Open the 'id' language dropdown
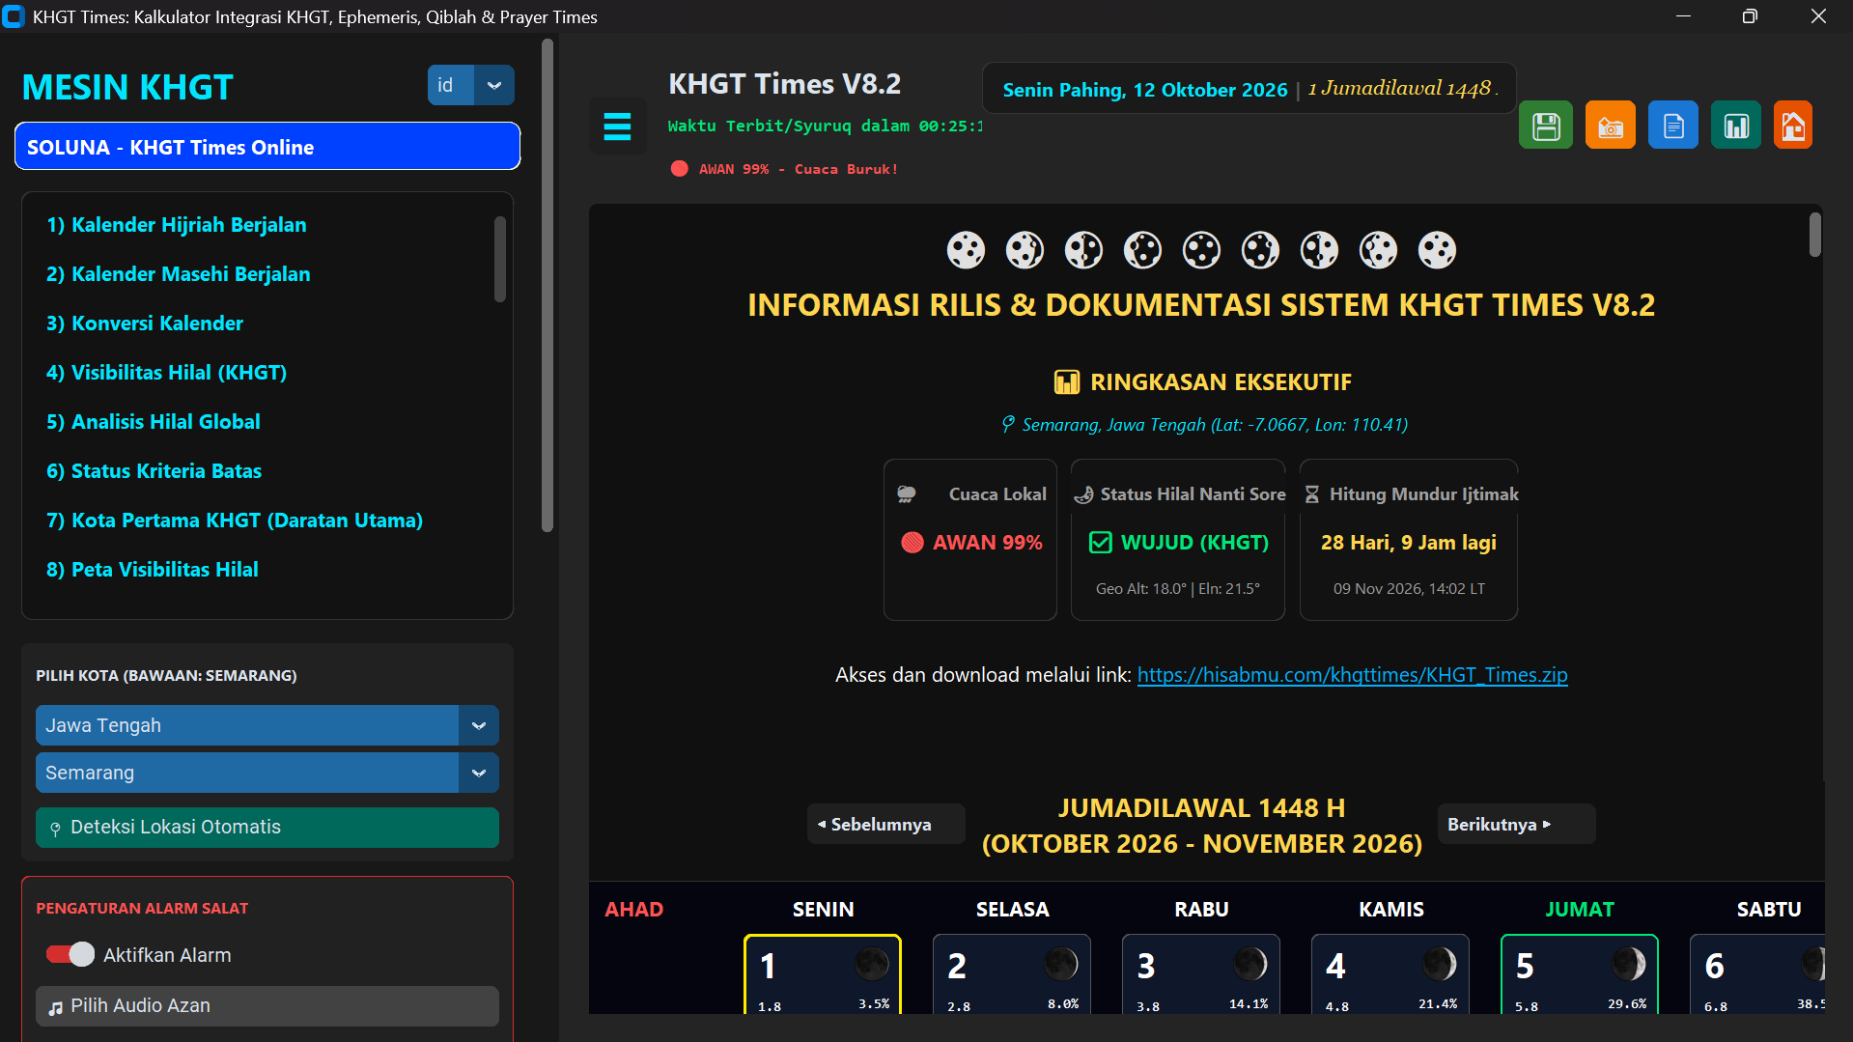1853x1042 pixels. pyautogui.click(x=471, y=85)
